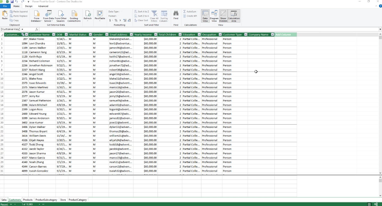Open Total Children column filter dropdown
Viewport: 382px width, 206px height.
click(180, 35)
